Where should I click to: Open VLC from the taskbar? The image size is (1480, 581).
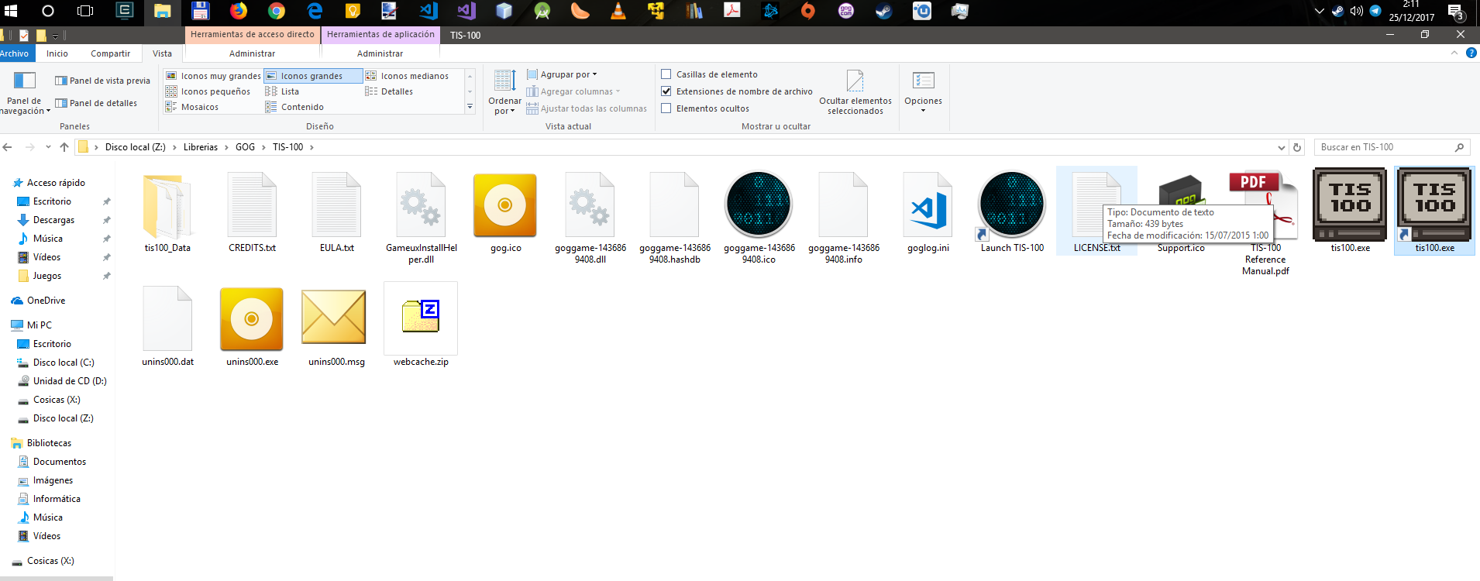tap(618, 11)
